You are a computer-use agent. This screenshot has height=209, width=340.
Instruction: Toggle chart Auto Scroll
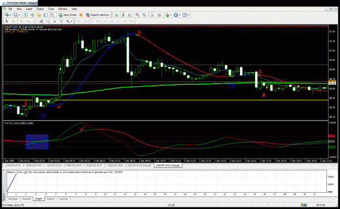[152, 15]
